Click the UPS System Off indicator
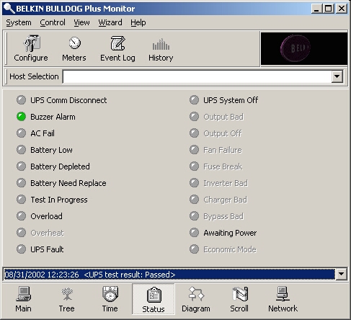Viewport: 351px width, 320px height. coord(194,100)
